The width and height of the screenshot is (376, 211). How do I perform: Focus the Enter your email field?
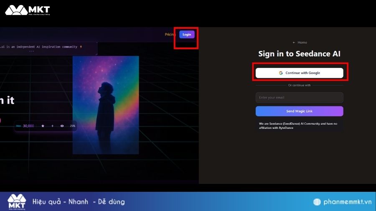point(299,98)
